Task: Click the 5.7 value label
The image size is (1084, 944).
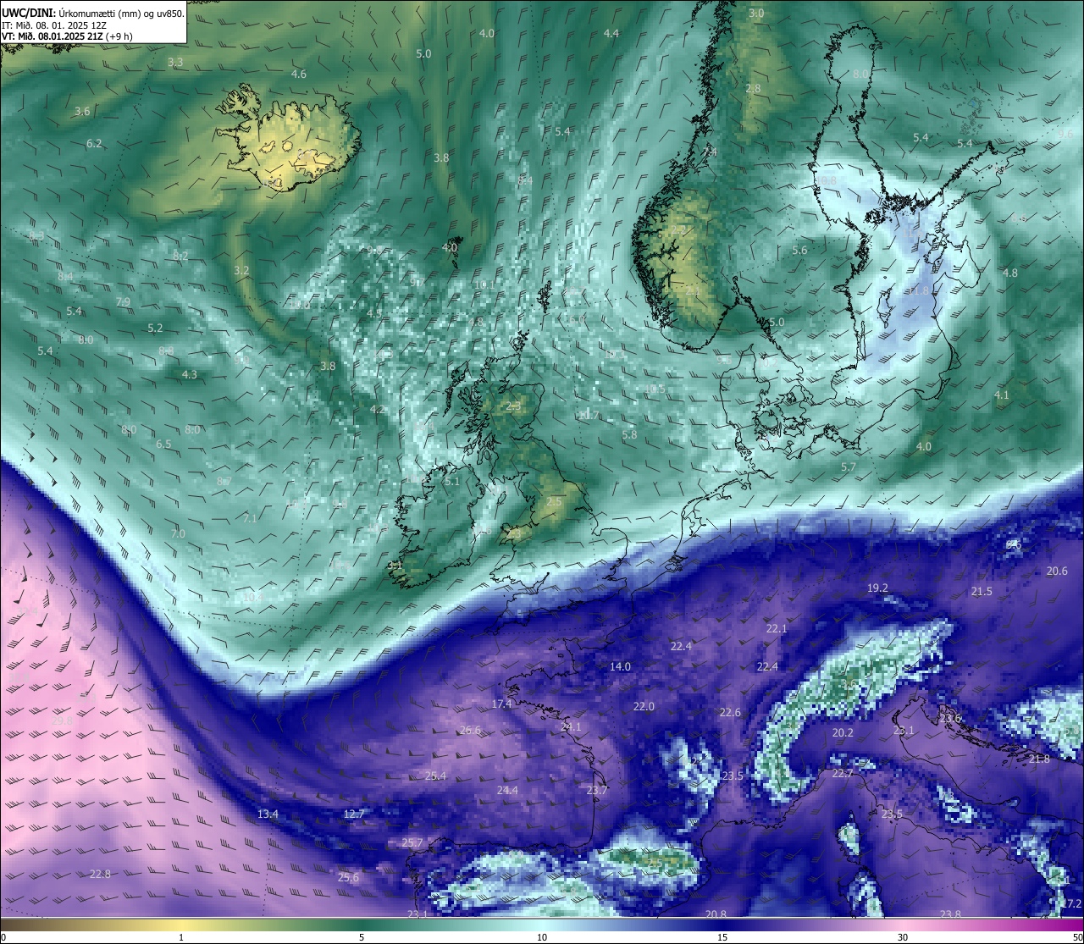Action: pos(849,466)
